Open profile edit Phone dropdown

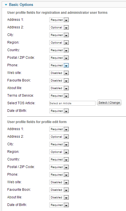(x=59, y=175)
